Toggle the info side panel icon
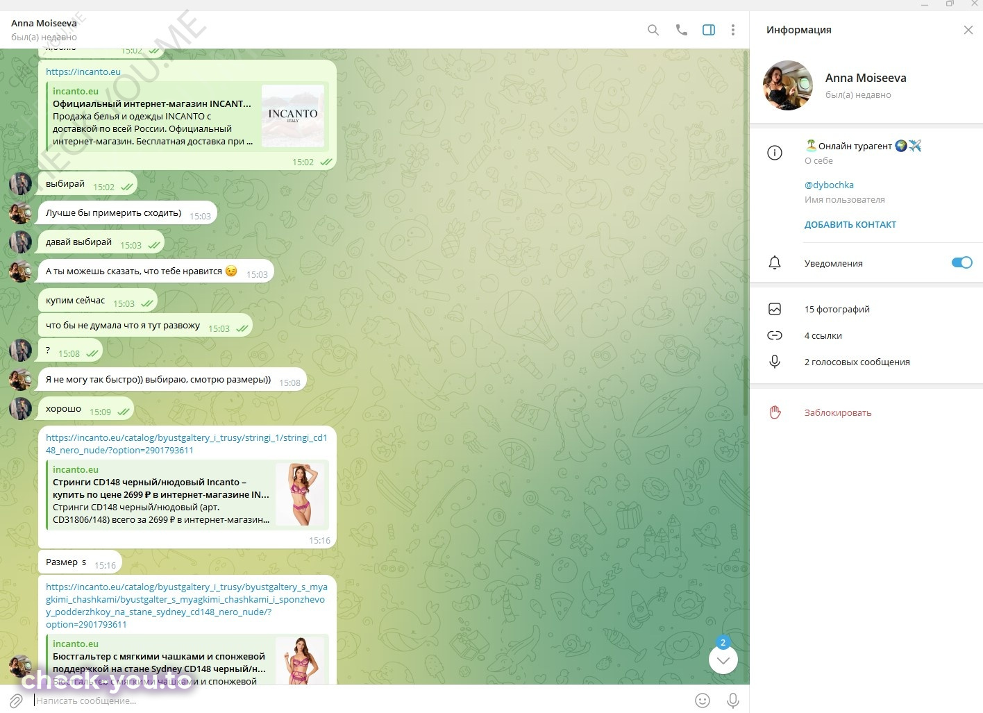 pyautogui.click(x=709, y=30)
